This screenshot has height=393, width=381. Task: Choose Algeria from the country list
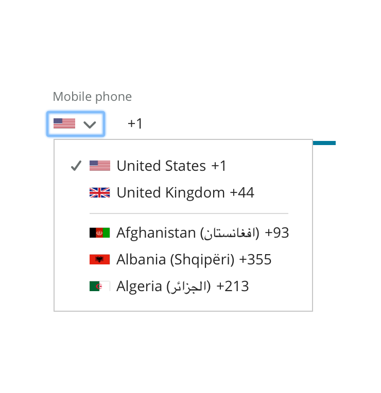139,286
